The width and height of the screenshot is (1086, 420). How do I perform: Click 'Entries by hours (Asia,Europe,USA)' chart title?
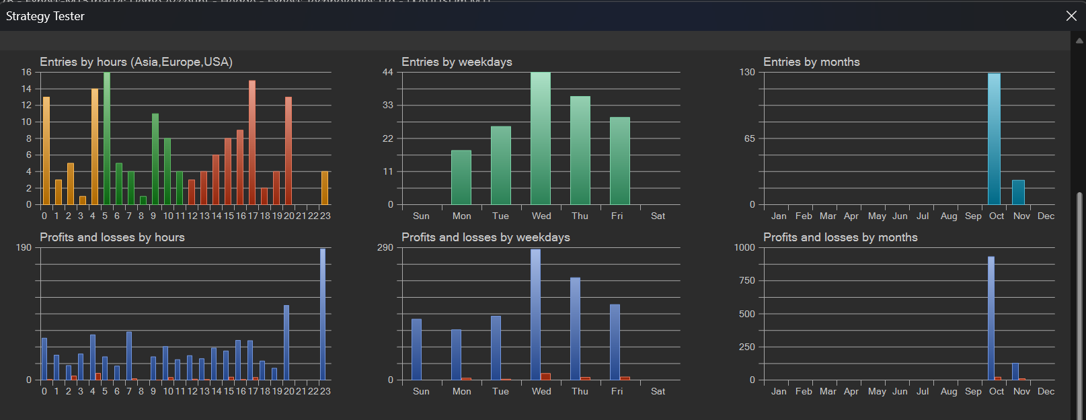click(x=136, y=62)
